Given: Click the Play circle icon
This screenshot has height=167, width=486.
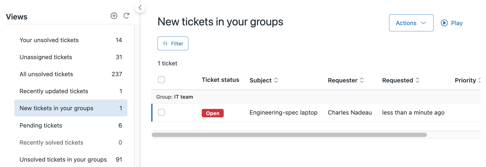Looking at the screenshot, I should tap(444, 23).
